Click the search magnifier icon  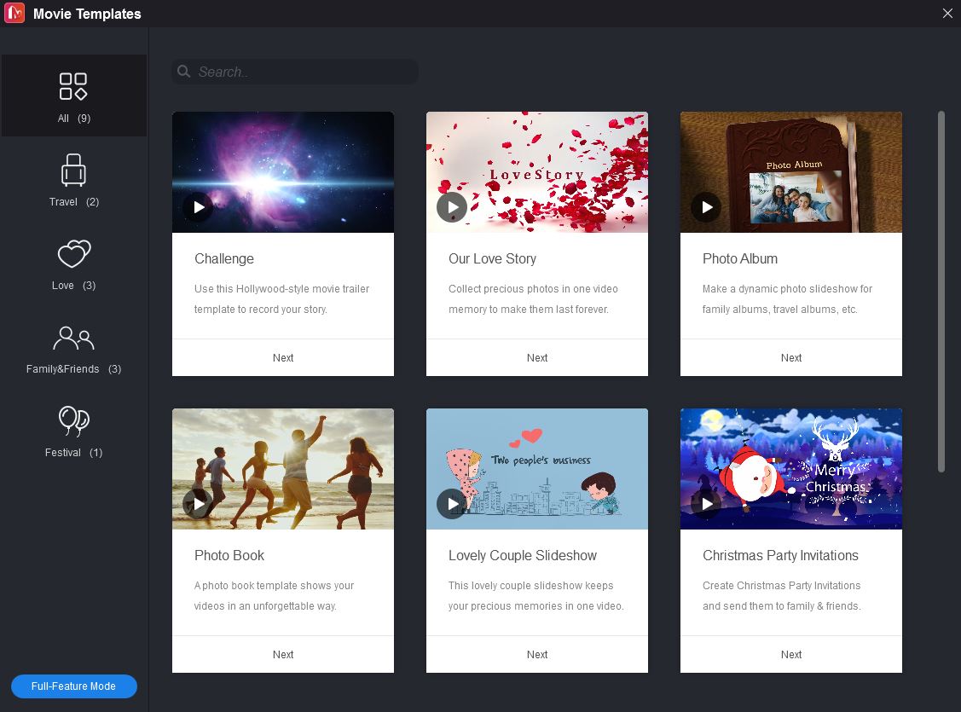coord(184,72)
